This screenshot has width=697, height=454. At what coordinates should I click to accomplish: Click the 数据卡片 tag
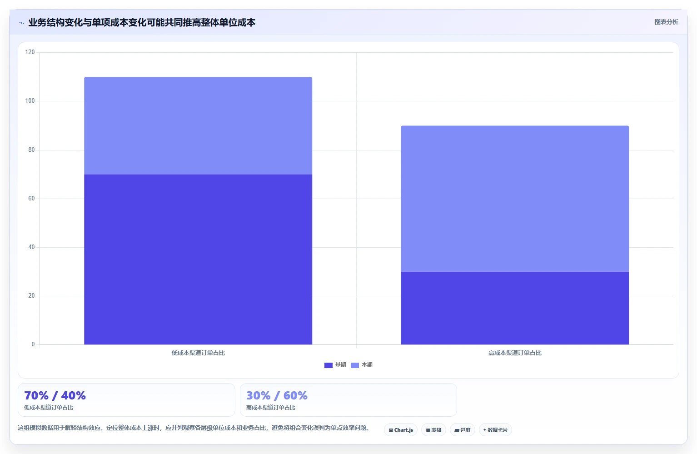[495, 430]
